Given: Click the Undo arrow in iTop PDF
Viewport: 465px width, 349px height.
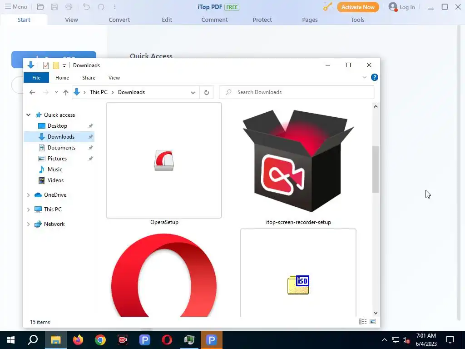Looking at the screenshot, I should 86,6.
